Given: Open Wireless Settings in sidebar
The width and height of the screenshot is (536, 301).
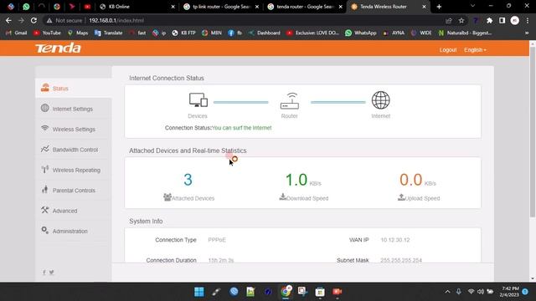Looking at the screenshot, I should (x=74, y=130).
